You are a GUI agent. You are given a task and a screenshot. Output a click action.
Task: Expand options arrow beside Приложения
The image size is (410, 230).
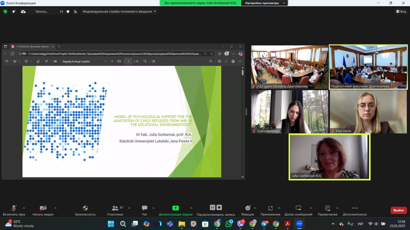point(279,208)
